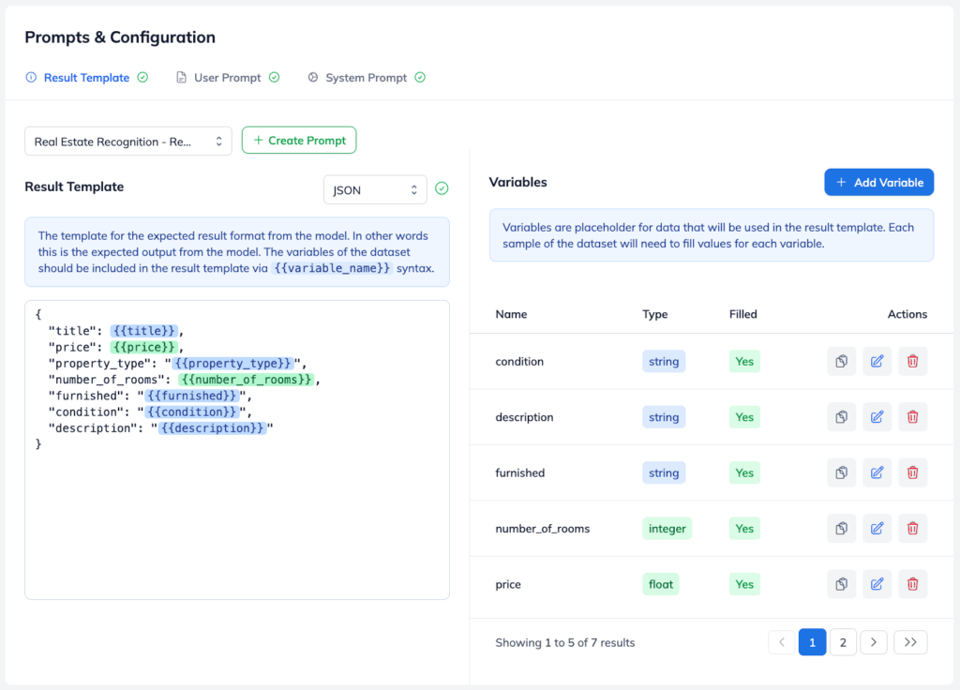Click the check icon next to Result Template tab

142,77
